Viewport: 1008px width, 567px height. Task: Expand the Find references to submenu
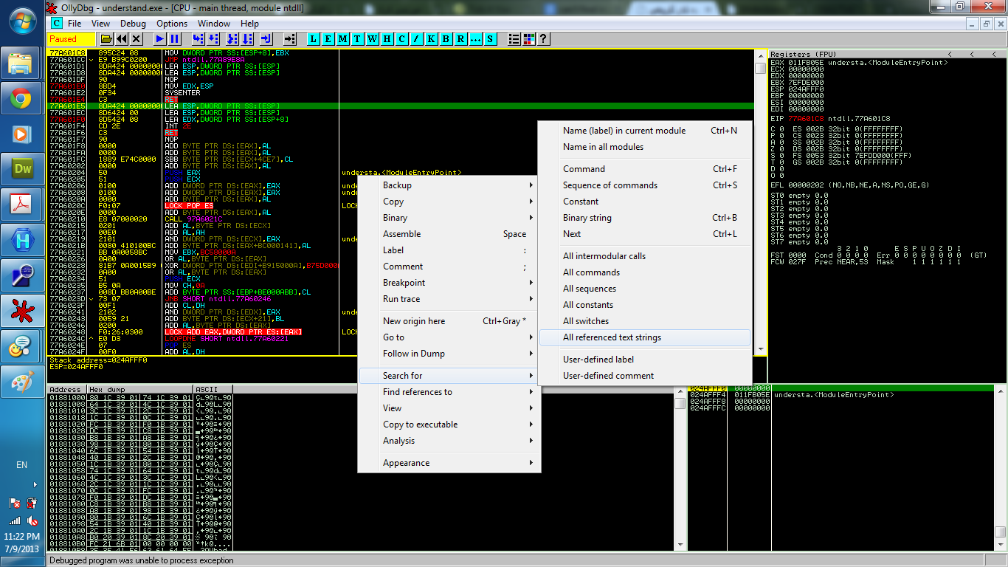[x=449, y=392]
